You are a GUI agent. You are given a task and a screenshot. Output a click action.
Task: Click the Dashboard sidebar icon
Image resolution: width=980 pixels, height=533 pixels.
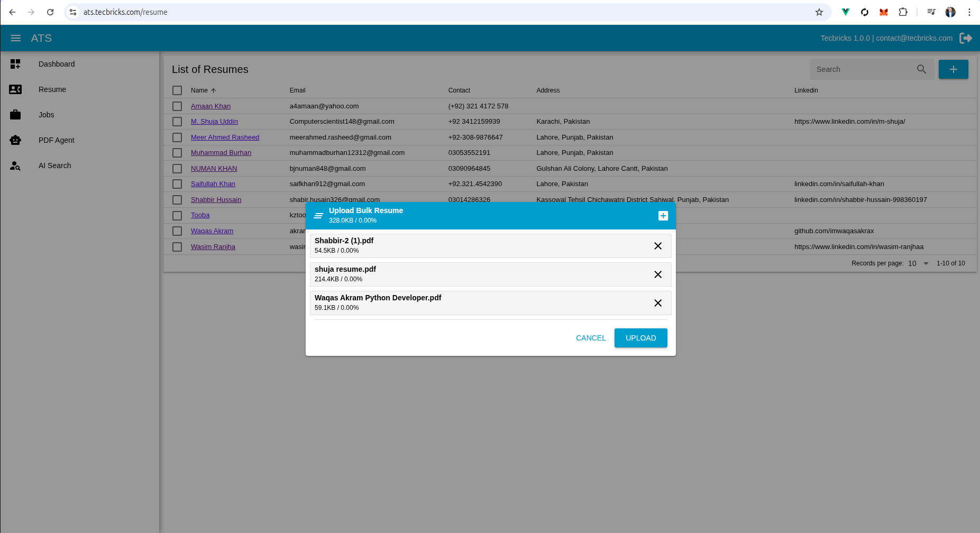coord(15,64)
